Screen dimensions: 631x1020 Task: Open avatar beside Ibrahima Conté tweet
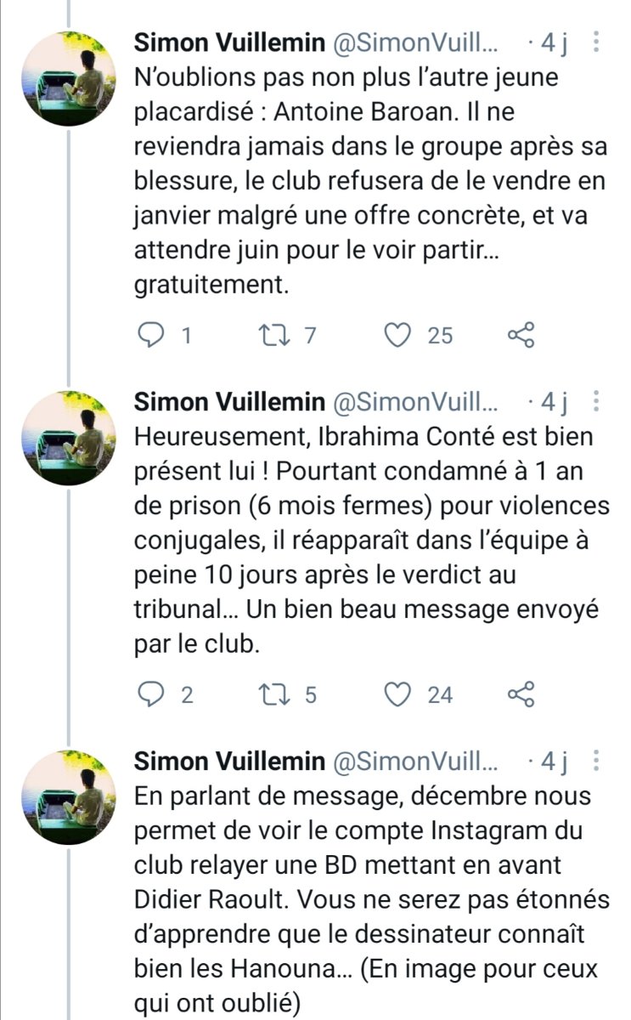point(68,438)
